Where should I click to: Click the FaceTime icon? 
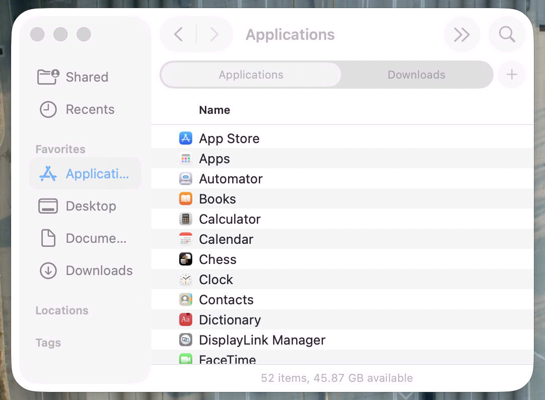click(186, 358)
